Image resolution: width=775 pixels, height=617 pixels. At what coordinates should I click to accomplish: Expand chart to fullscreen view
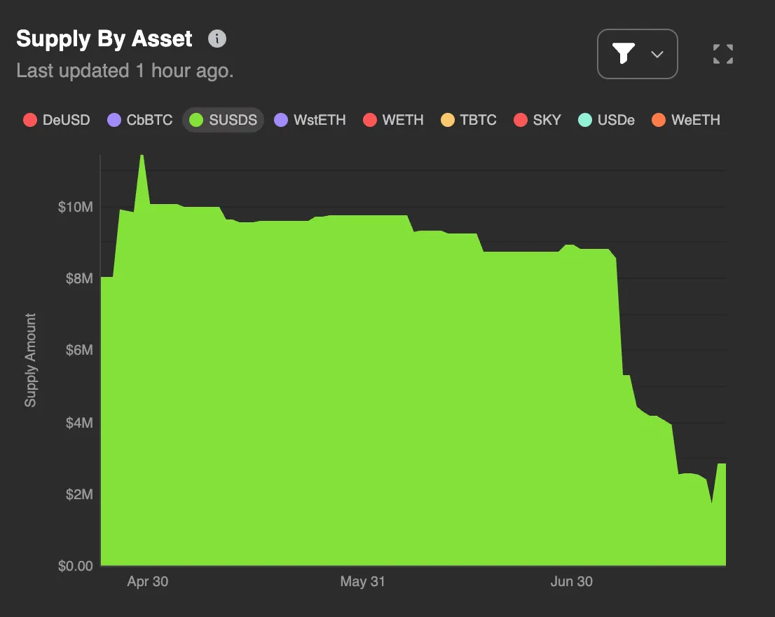click(723, 54)
